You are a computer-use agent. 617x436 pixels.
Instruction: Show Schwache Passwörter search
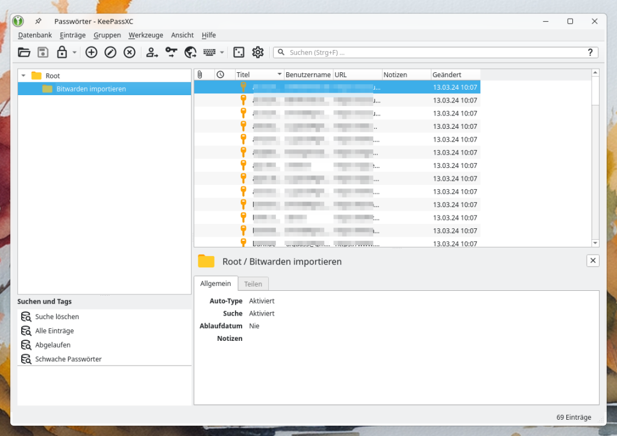(x=69, y=359)
